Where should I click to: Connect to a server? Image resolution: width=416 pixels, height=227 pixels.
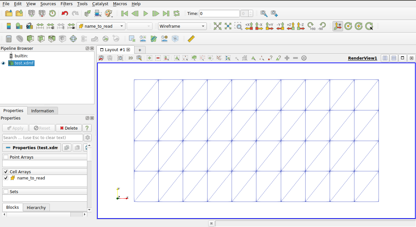(32, 13)
